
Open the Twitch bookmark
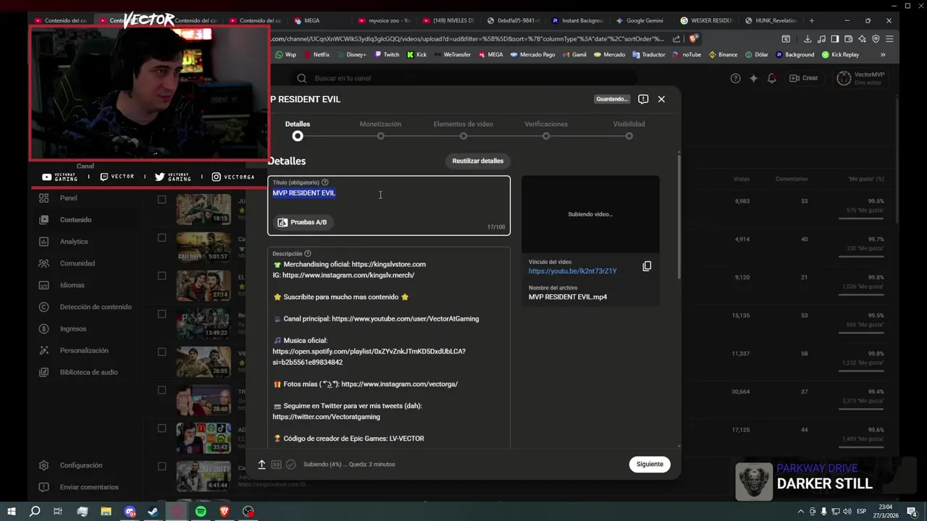(387, 54)
